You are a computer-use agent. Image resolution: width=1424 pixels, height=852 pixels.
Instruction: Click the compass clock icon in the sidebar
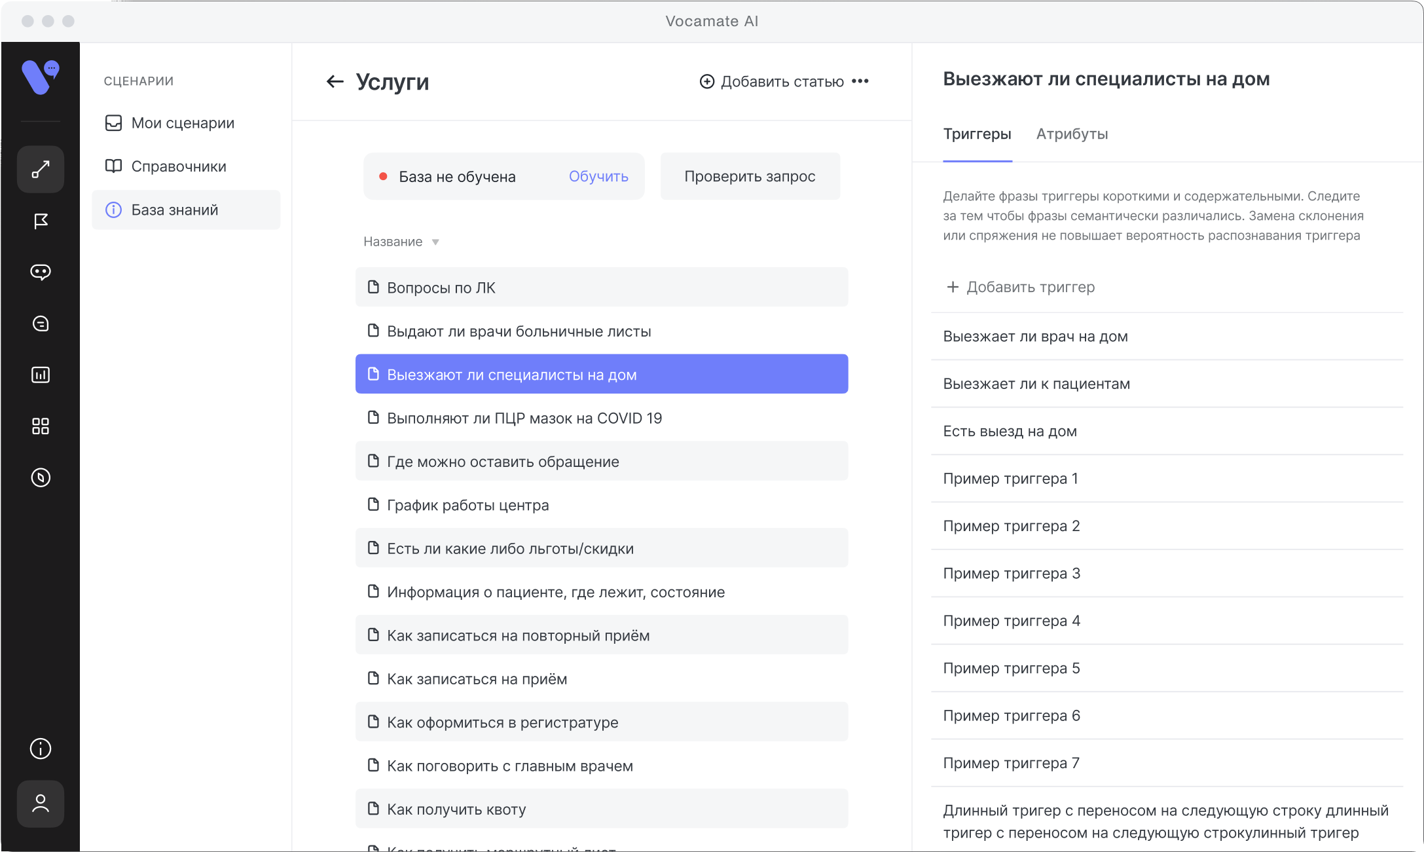point(41,477)
